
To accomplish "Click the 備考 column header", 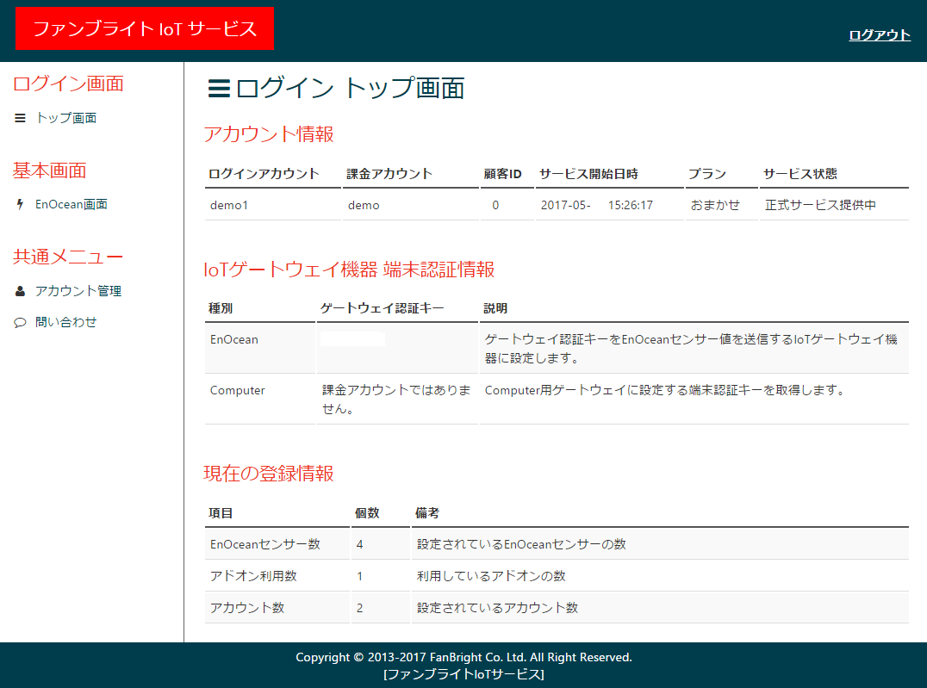I will (x=427, y=513).
